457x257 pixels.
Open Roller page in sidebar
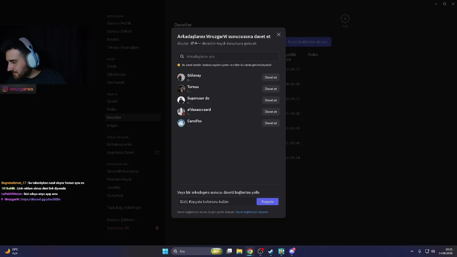(112, 110)
